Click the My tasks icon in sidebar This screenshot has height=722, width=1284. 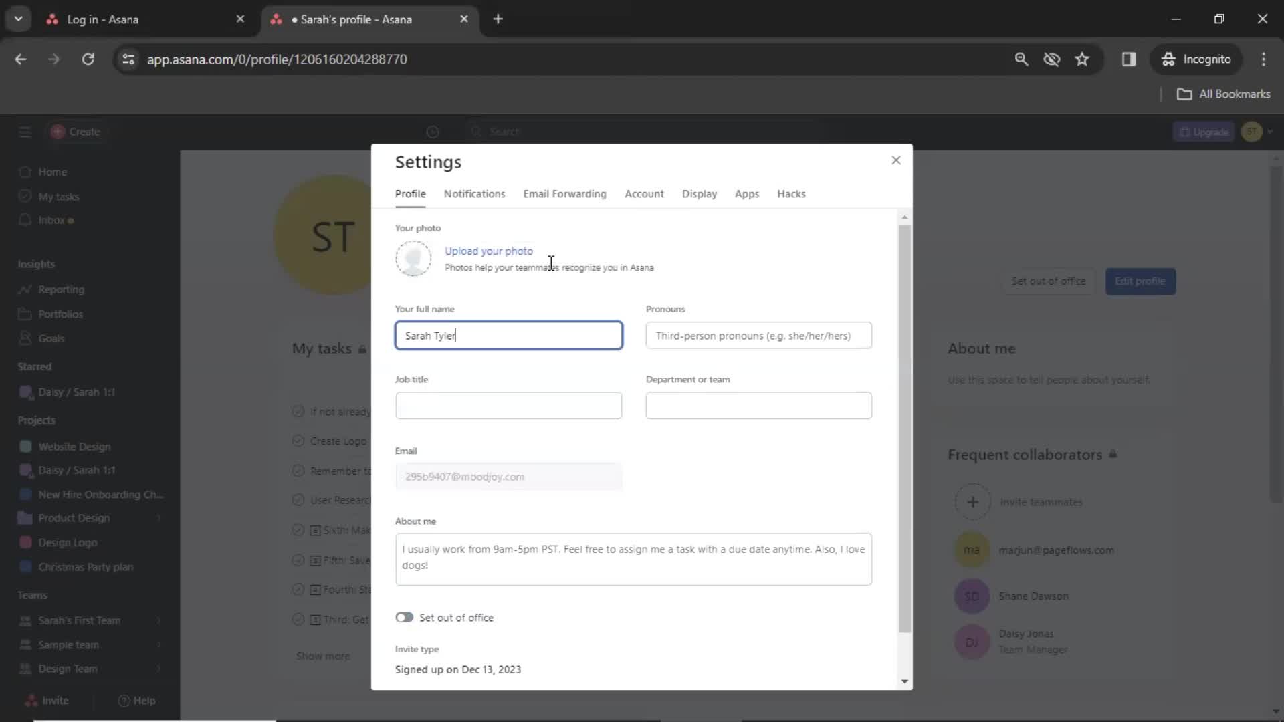point(25,196)
